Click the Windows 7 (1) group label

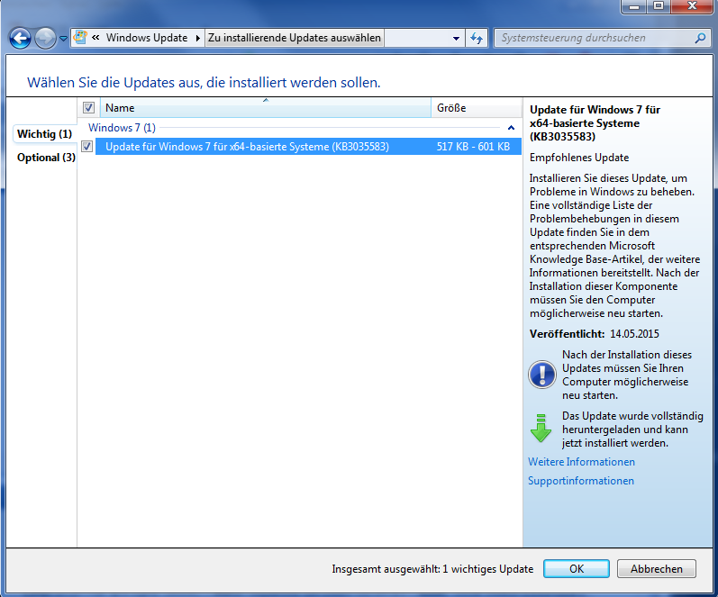coord(122,128)
